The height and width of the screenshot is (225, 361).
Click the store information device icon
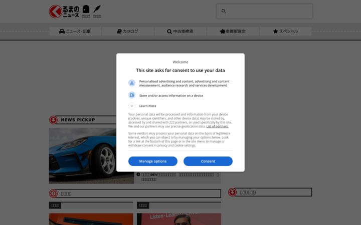(x=132, y=95)
